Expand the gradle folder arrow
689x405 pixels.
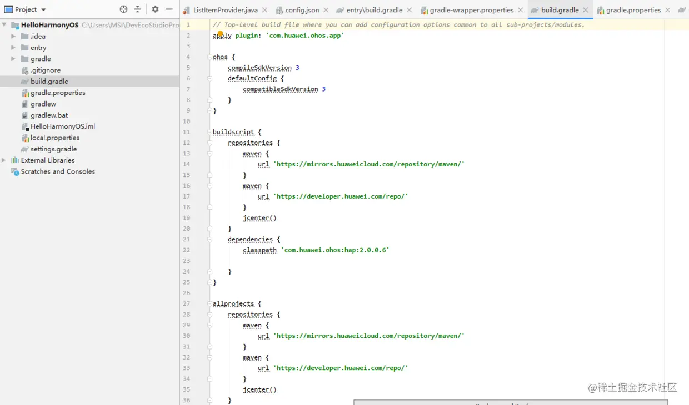(13, 59)
